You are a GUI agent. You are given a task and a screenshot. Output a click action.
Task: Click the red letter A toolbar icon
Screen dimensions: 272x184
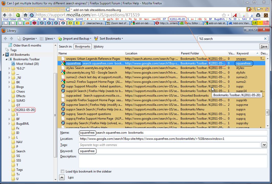click(235, 15)
